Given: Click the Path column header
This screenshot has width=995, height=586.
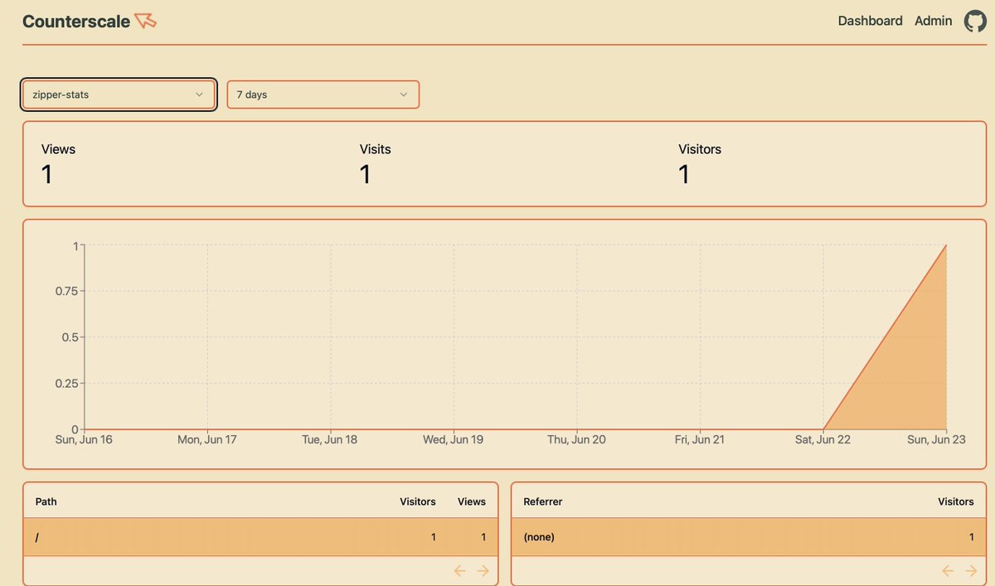Looking at the screenshot, I should click(x=46, y=501).
